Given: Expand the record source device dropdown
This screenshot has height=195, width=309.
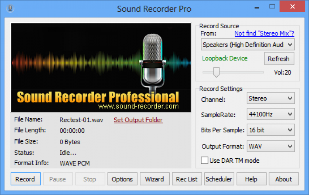Looking at the screenshot, I should [248, 44].
